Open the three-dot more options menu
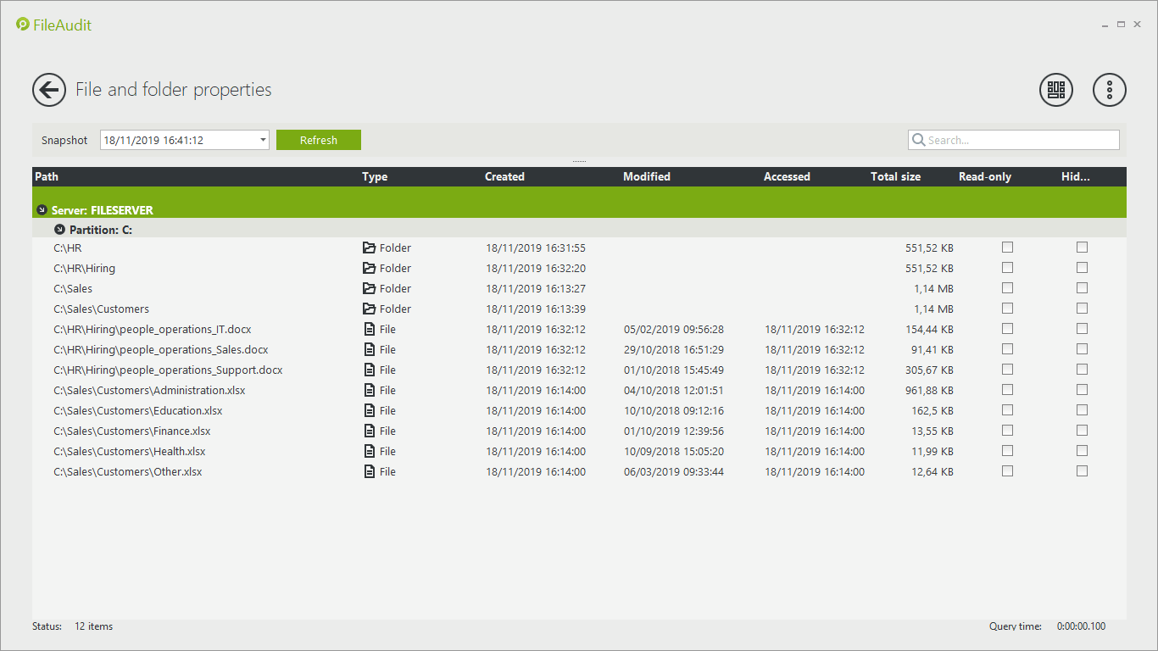The height and width of the screenshot is (651, 1158). [x=1109, y=90]
